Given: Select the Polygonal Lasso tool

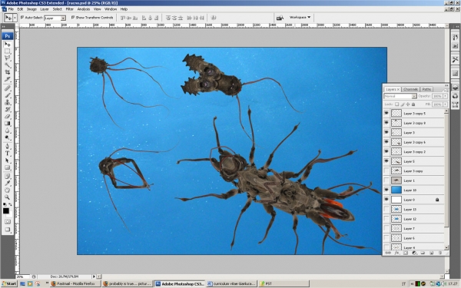Looking at the screenshot, I should tap(8, 58).
